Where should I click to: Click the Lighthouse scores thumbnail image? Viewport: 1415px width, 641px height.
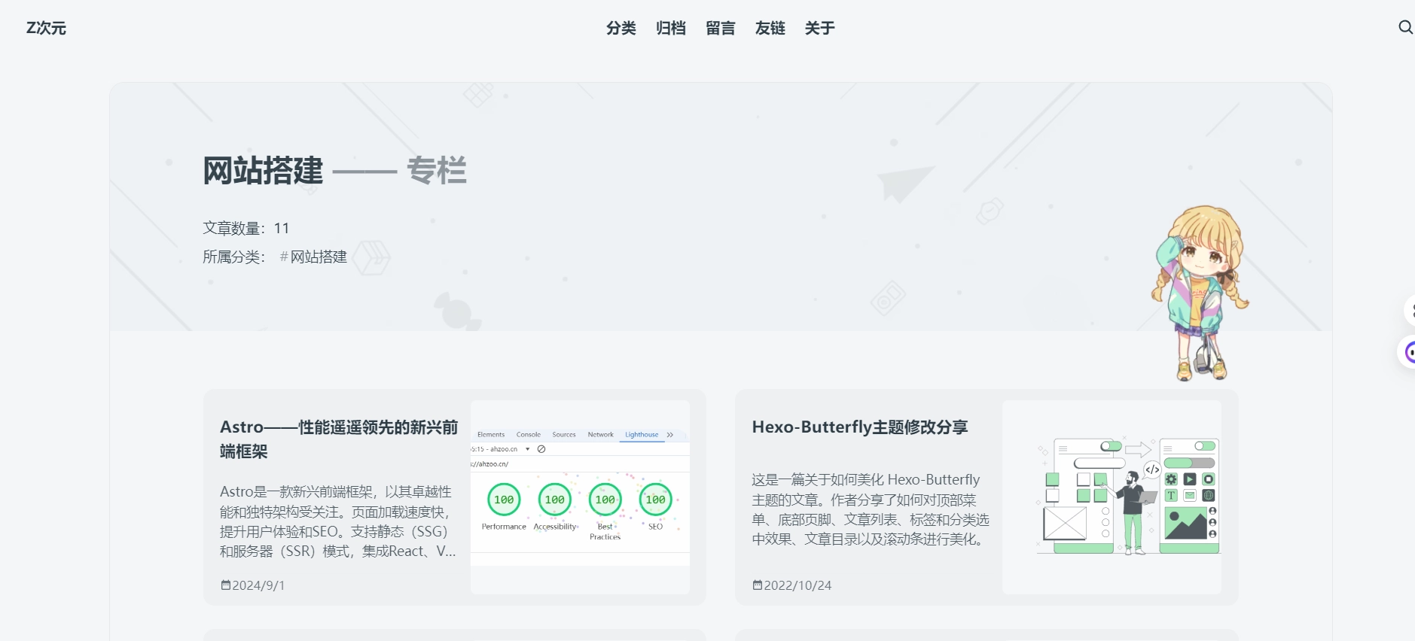click(580, 497)
